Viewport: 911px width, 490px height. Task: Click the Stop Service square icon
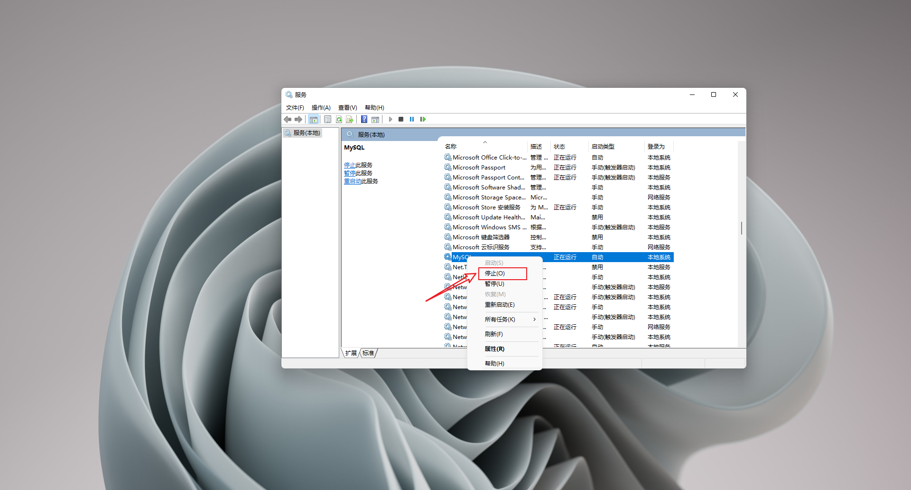(x=401, y=119)
